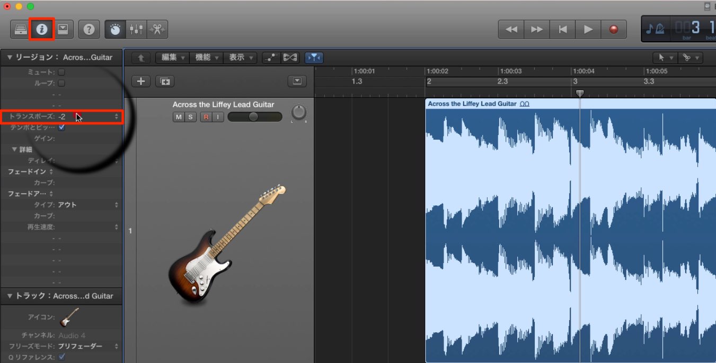Toggle the blue Catch Playhead button
716x363 pixels.
[x=314, y=58]
